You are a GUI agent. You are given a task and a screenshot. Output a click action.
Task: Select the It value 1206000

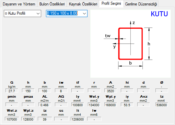point(78,119)
